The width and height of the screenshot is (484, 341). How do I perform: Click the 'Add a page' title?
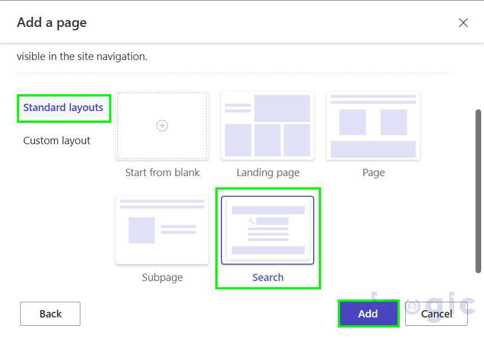click(x=52, y=23)
